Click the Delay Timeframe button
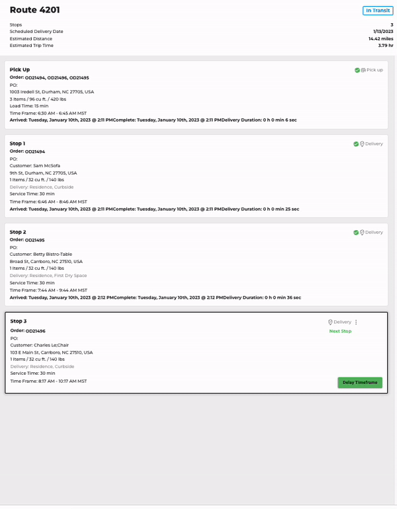Viewport: 397px width, 509px height. tap(360, 382)
